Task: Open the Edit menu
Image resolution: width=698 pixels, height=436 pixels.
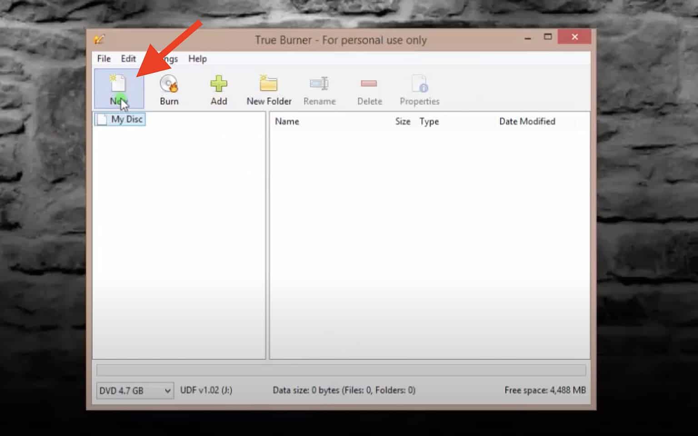Action: click(128, 59)
